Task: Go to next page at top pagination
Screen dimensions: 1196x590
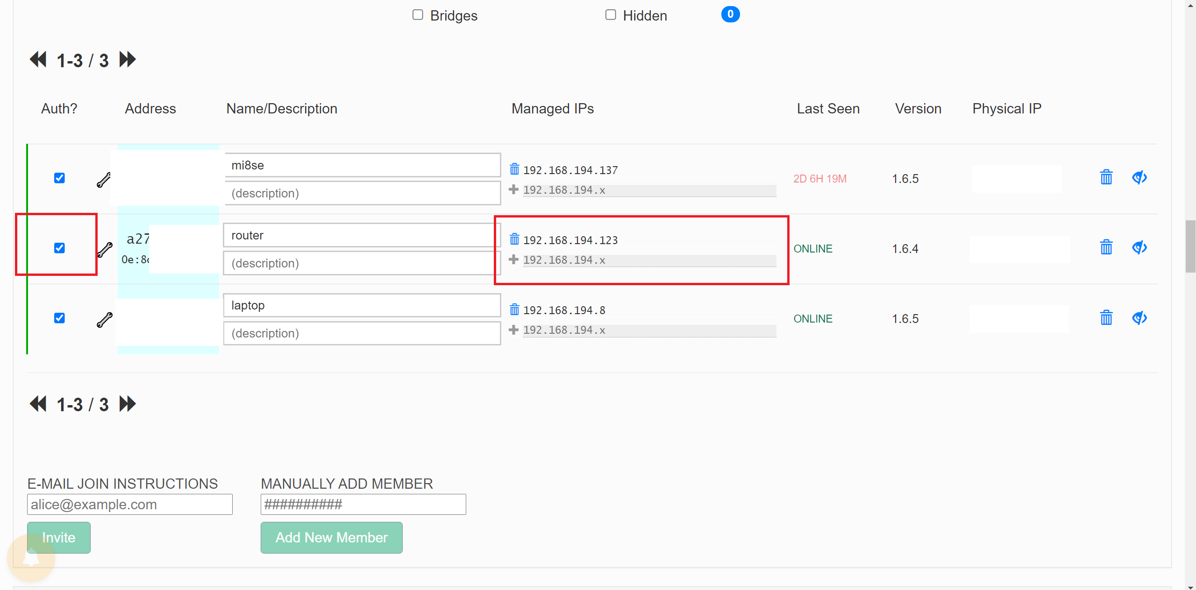Action: click(128, 60)
